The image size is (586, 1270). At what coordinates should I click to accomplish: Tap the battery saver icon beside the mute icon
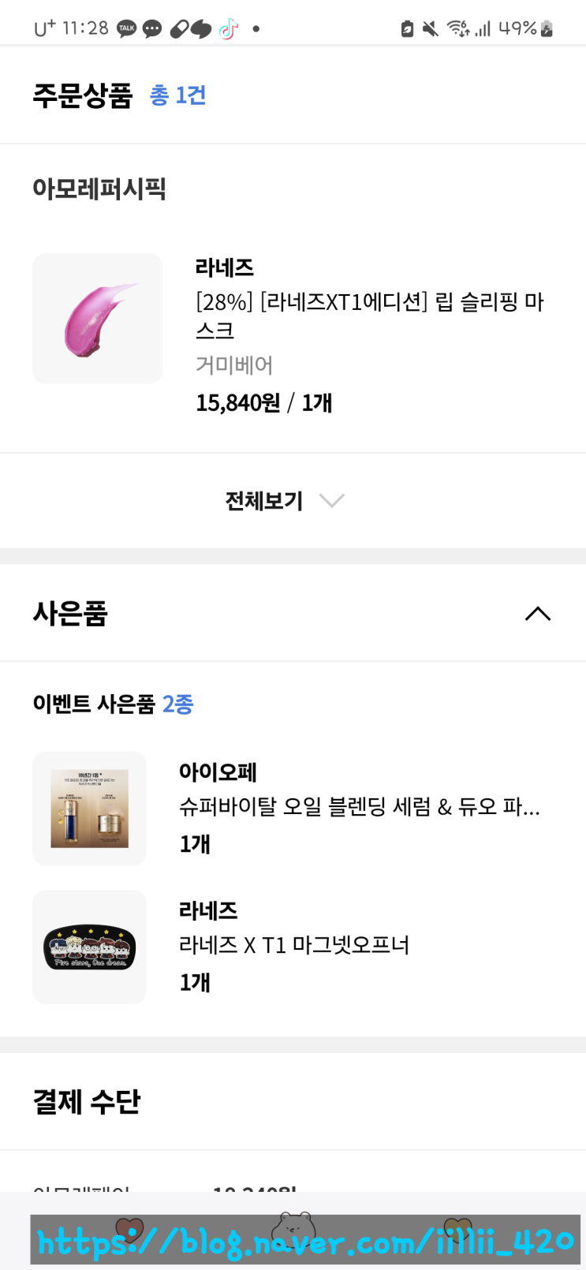(407, 29)
